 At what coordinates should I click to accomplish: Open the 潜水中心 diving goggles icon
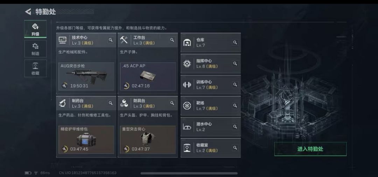tap(187, 127)
